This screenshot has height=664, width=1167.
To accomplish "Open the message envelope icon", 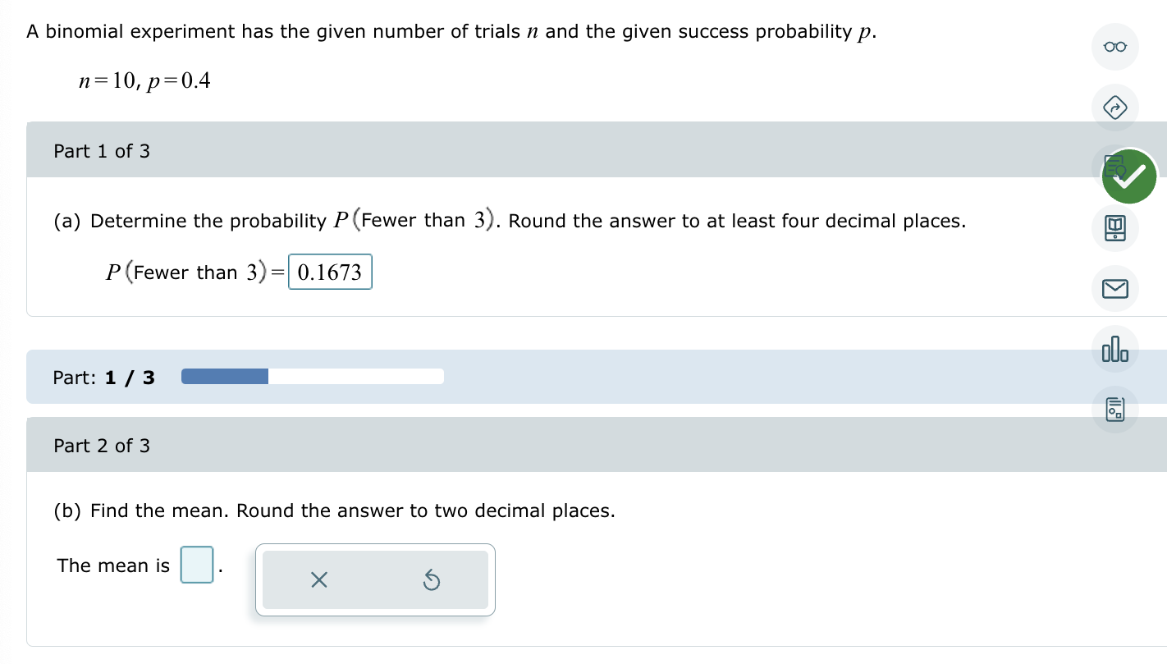I will (x=1114, y=288).
